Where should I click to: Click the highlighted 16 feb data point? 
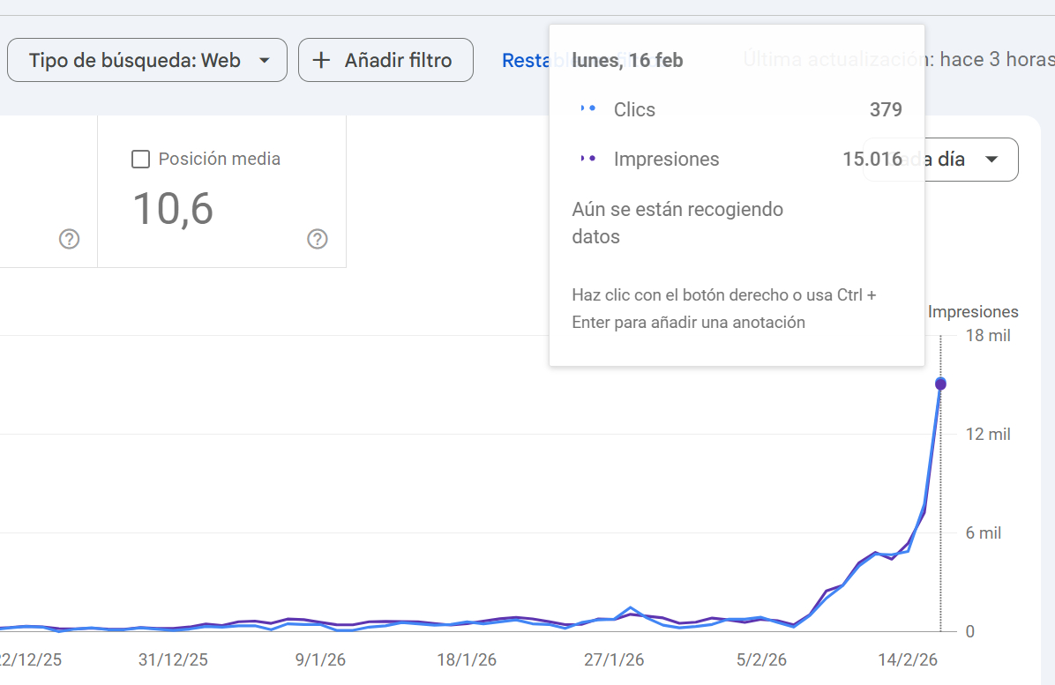(x=940, y=383)
